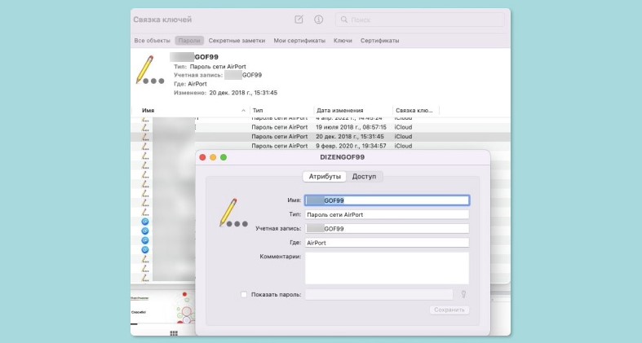Click the Имя name field
Screen dimensions: 642x343
point(387,200)
